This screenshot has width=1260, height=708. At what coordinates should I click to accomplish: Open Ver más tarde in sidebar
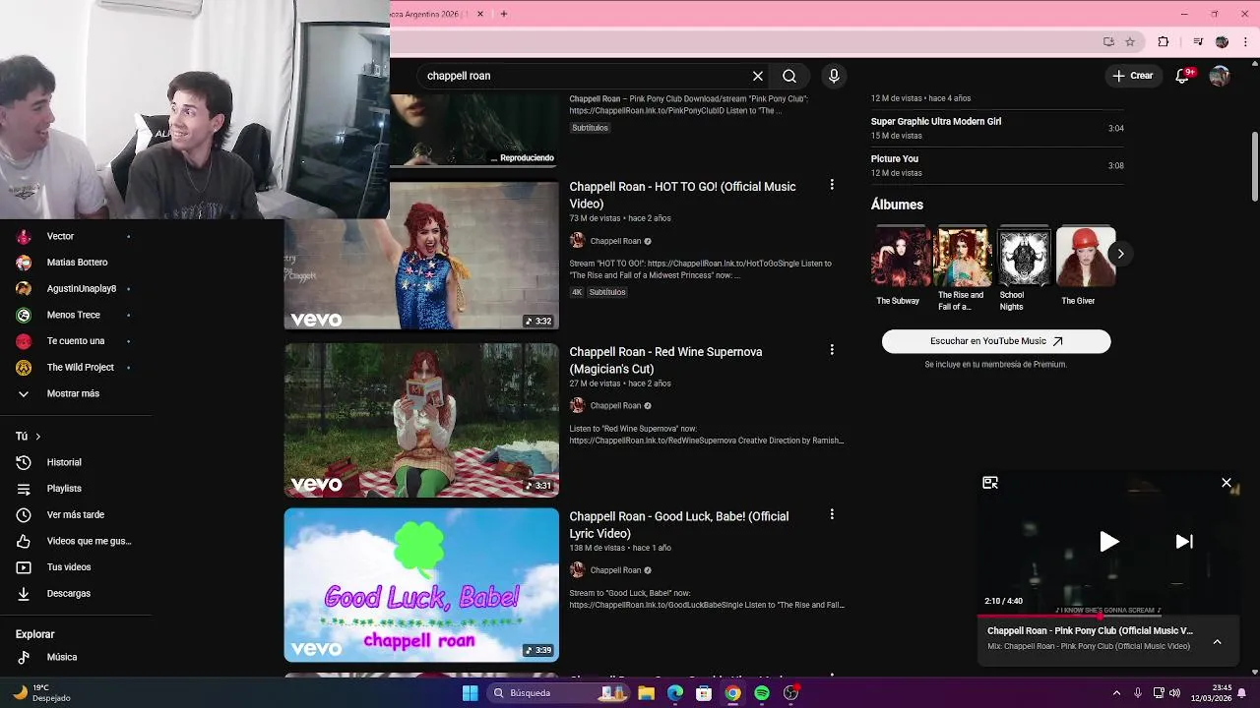point(74,514)
